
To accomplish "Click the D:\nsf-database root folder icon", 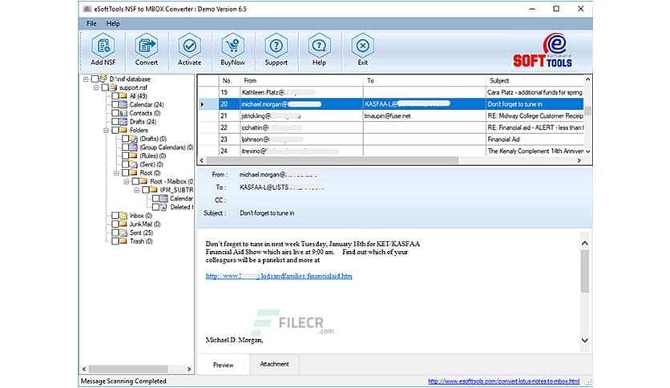I will pos(103,79).
